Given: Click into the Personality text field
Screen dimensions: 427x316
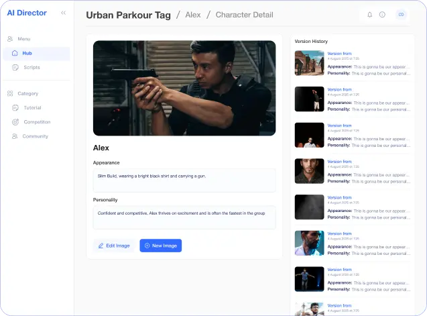Looking at the screenshot, I should click(x=184, y=217).
